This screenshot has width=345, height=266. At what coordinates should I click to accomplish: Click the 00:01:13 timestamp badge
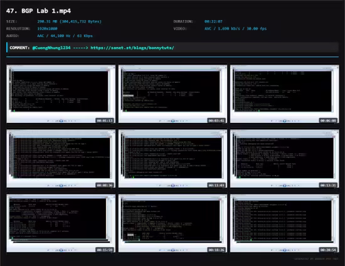(105, 120)
